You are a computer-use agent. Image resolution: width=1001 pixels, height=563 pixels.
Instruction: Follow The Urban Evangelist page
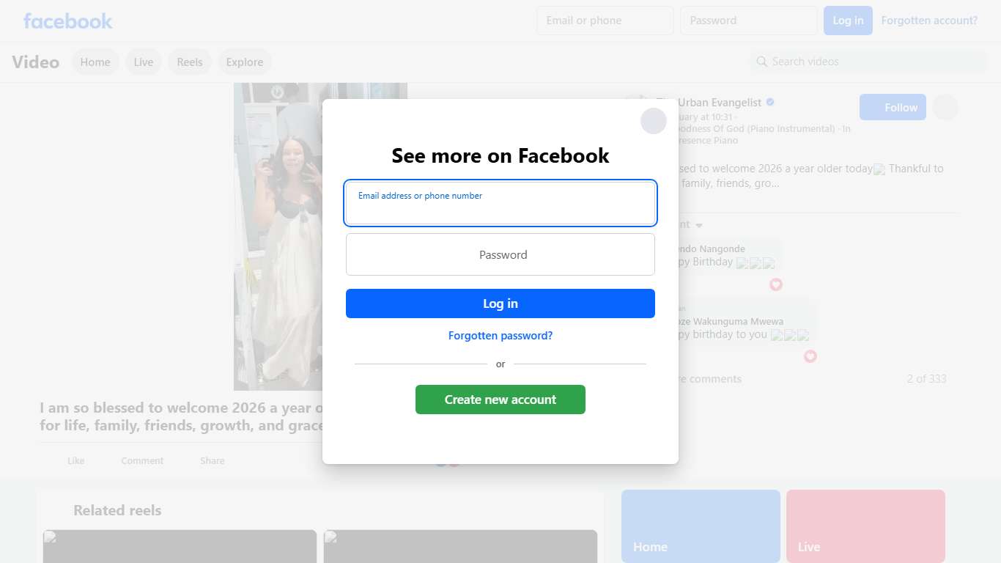pyautogui.click(x=893, y=107)
